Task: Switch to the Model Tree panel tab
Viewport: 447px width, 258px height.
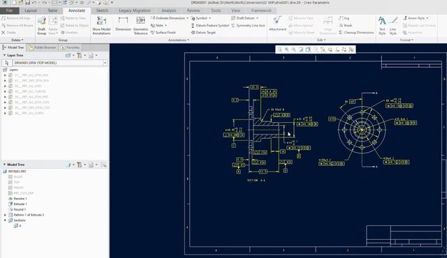Action: pyautogui.click(x=13, y=47)
